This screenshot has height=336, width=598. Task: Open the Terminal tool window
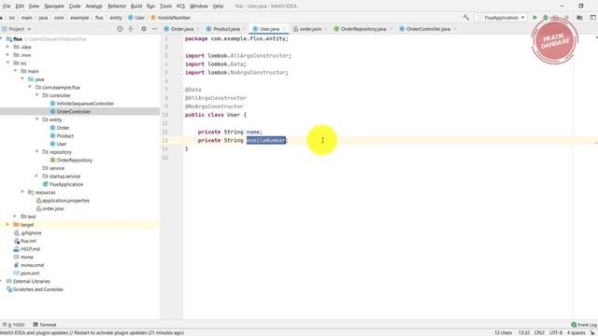45,325
